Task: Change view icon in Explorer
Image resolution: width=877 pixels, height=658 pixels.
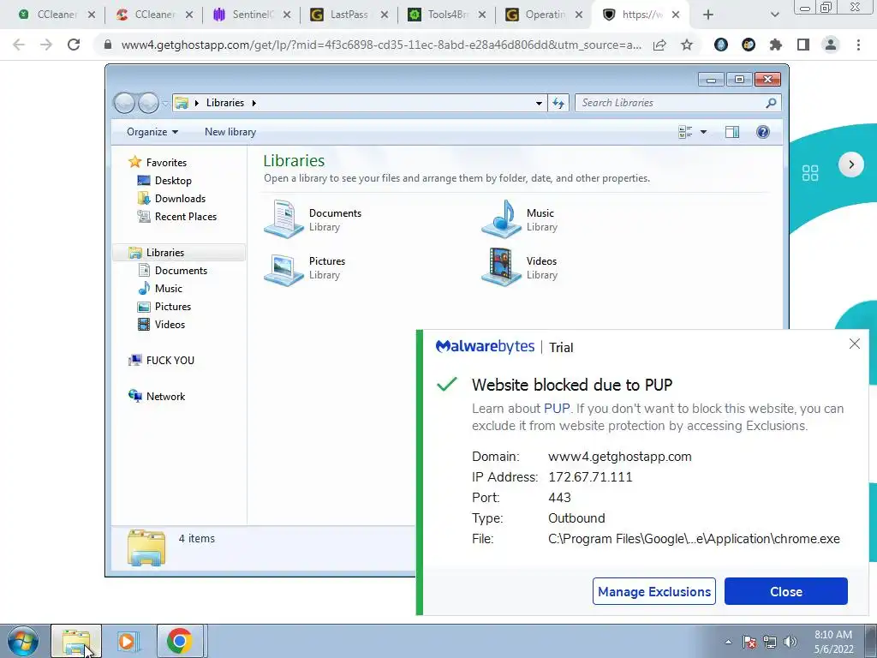Action: pos(685,132)
